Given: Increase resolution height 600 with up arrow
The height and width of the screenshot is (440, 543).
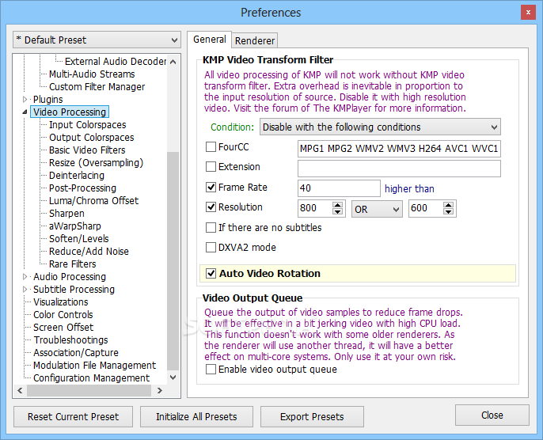Looking at the screenshot, I should point(449,205).
